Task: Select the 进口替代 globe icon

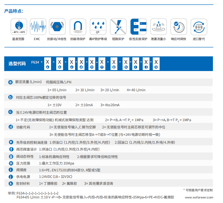Action: (199, 27)
